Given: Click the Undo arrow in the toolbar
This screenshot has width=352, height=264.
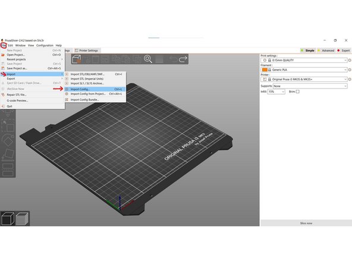Looking at the screenshot, I should 173,59.
